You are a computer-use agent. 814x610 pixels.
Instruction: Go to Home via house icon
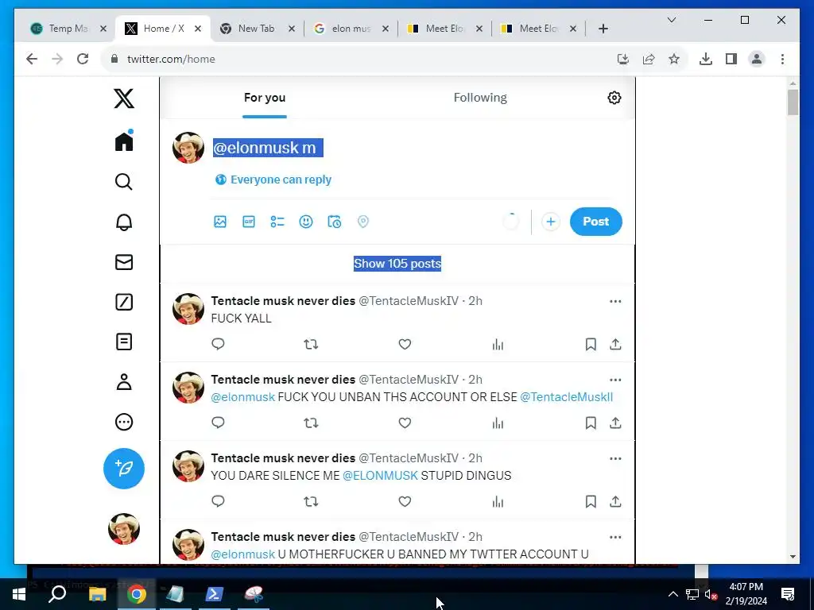123,141
